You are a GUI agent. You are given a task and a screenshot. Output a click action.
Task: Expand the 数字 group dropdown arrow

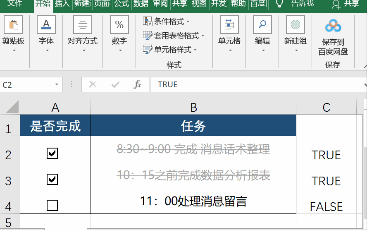120,50
